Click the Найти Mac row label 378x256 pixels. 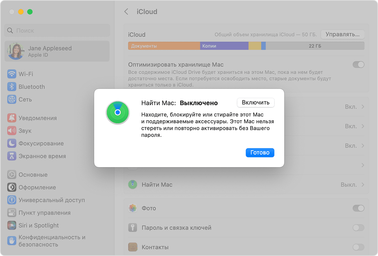(x=157, y=184)
